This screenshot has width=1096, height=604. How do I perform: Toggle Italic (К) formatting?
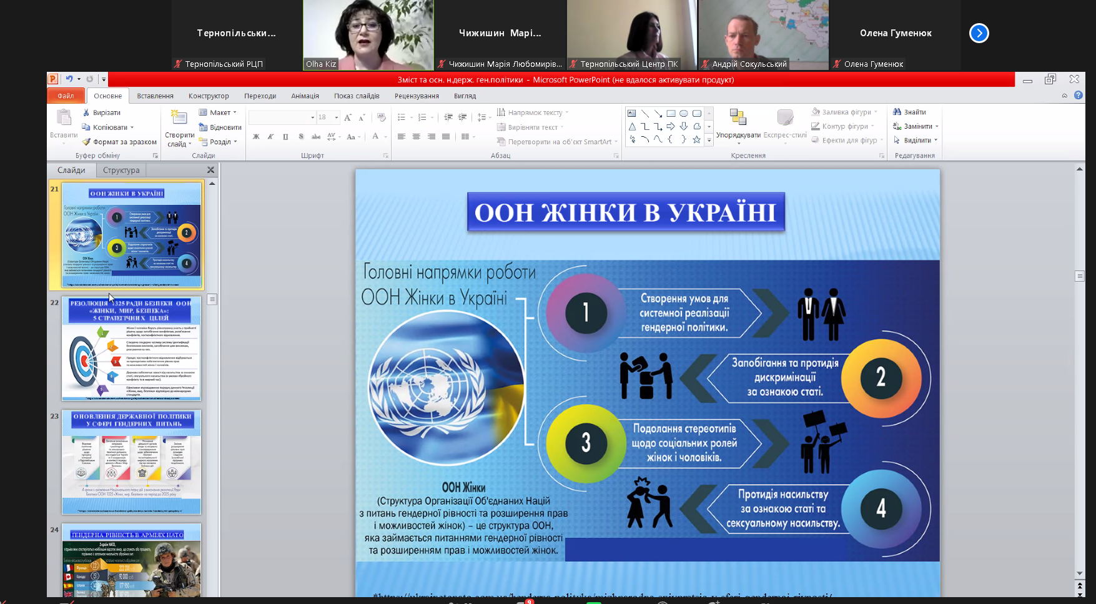pos(270,136)
